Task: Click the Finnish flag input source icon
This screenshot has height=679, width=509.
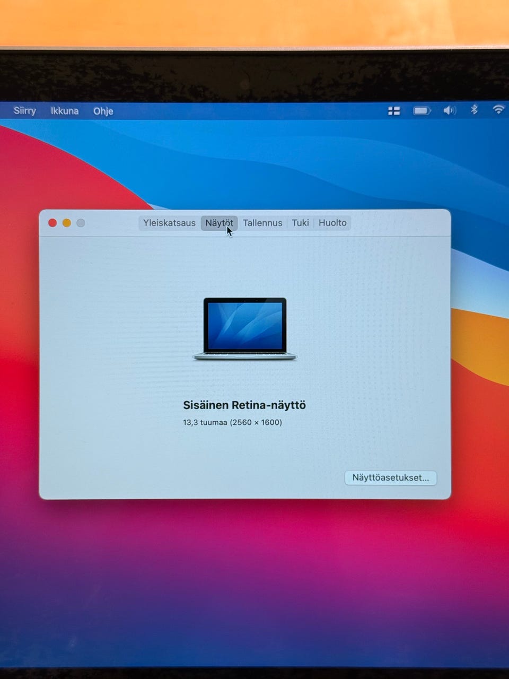Action: click(394, 111)
